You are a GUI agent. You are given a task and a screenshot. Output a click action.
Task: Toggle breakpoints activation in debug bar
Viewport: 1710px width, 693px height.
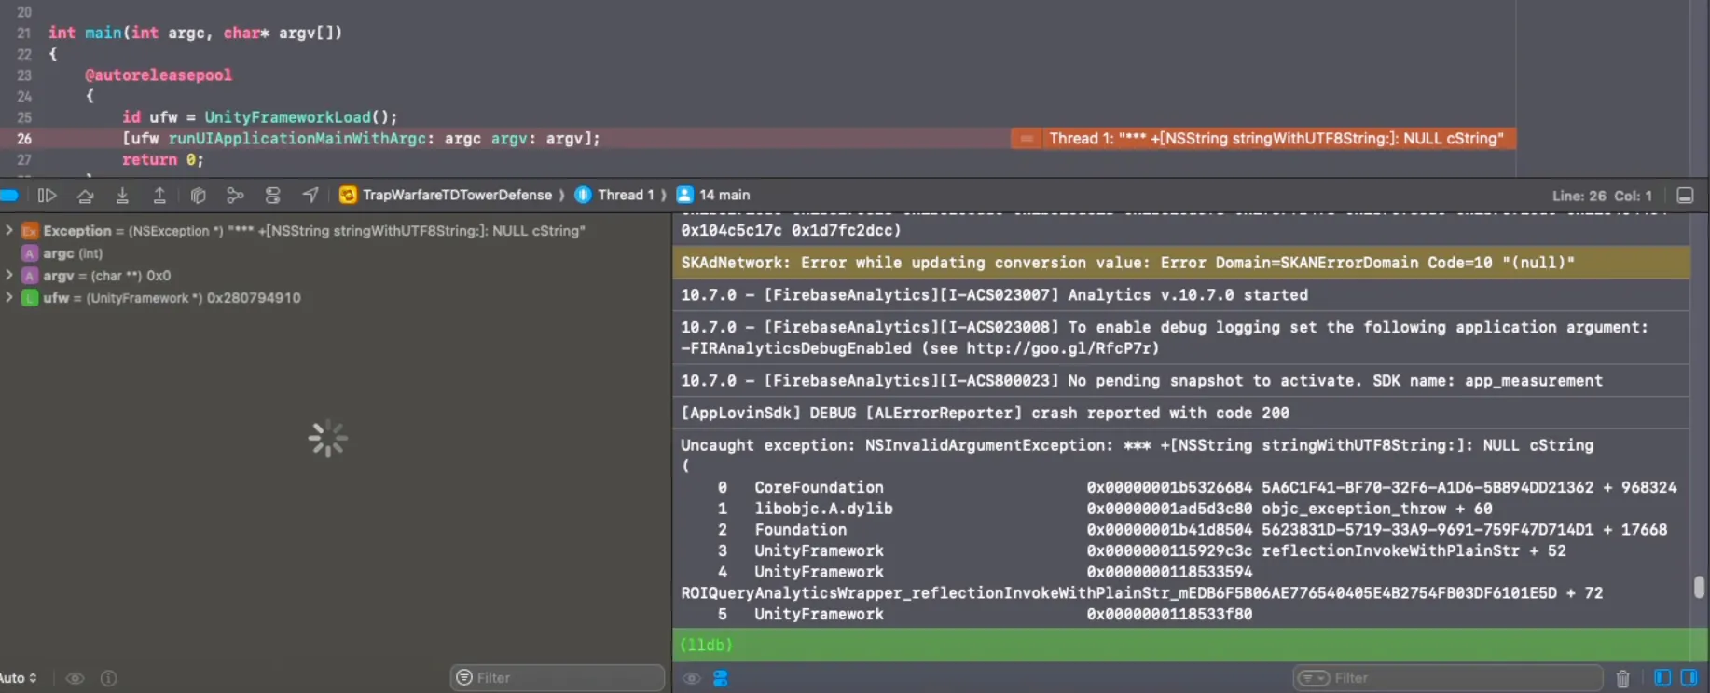(x=9, y=195)
